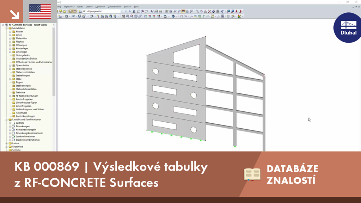361x203 pixels.
Task: Go to next load case arrow
Action: pos(130,11)
